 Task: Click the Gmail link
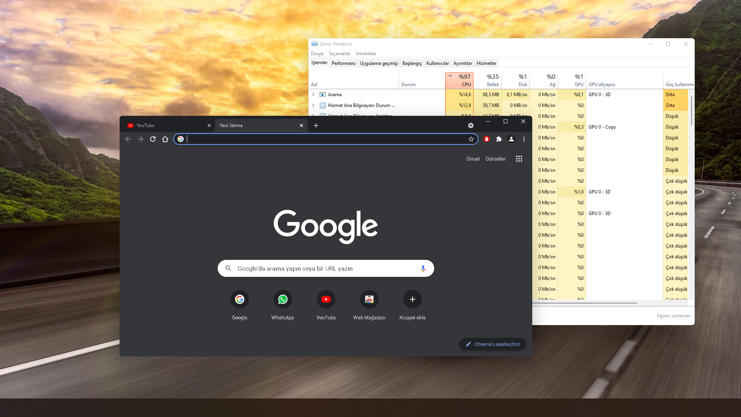473,159
